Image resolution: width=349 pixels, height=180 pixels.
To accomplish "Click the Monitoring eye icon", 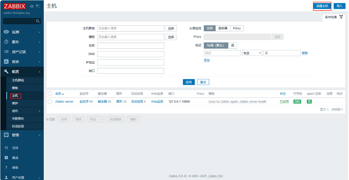I will [x=6, y=32].
